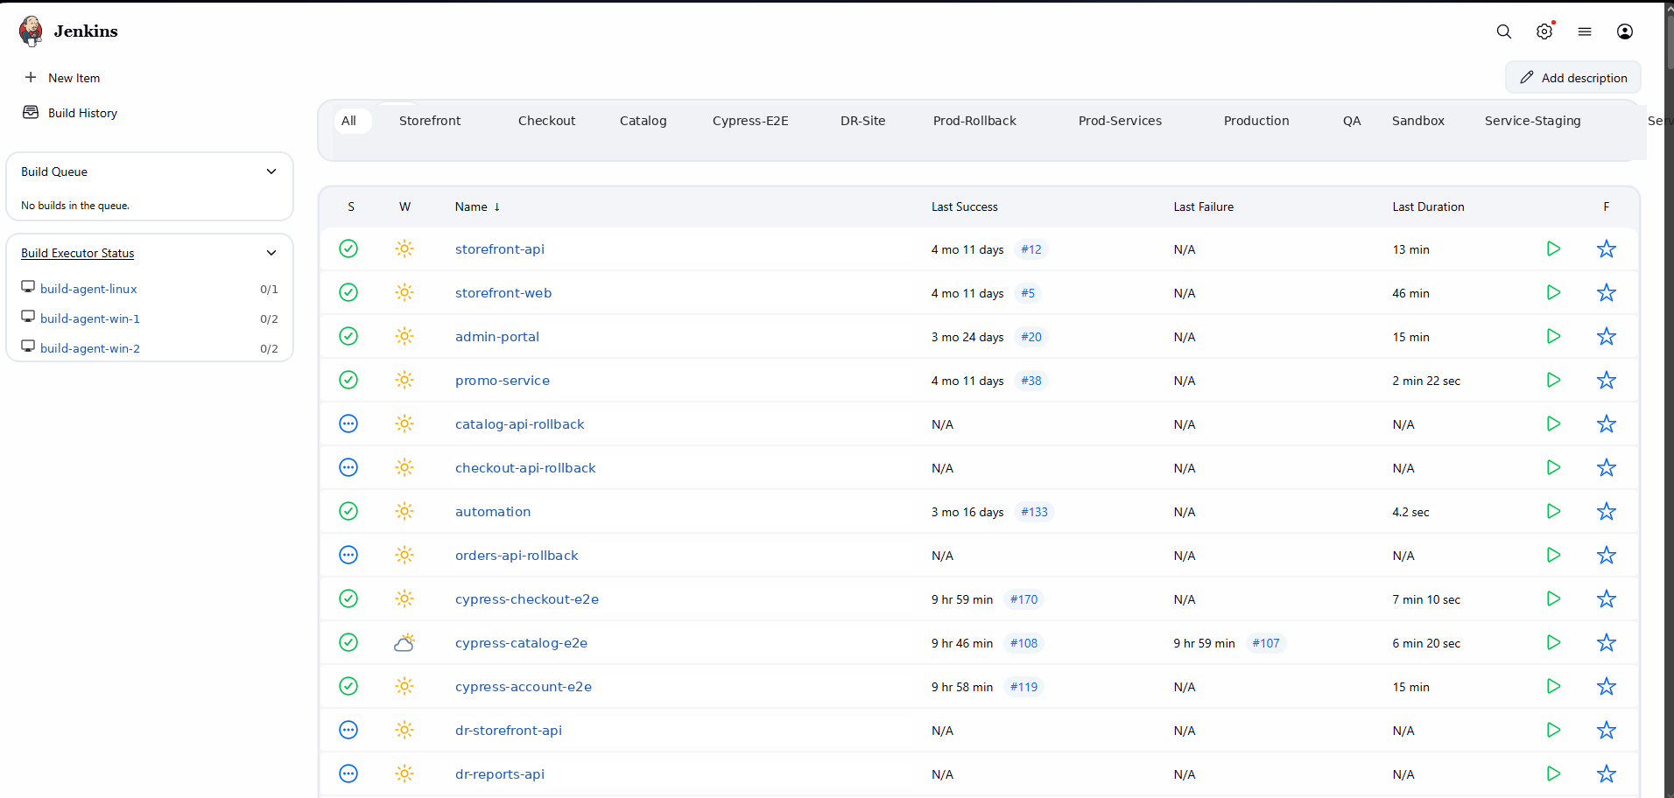This screenshot has width=1674, height=798.
Task: Click not-built status icon of catalog-api-rollback
Action: click(x=348, y=424)
